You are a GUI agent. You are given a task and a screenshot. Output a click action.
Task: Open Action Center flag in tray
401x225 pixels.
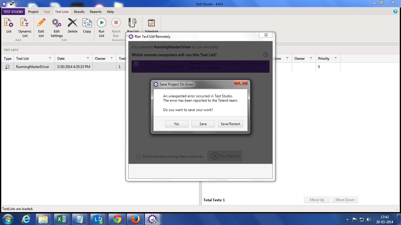pos(355,219)
